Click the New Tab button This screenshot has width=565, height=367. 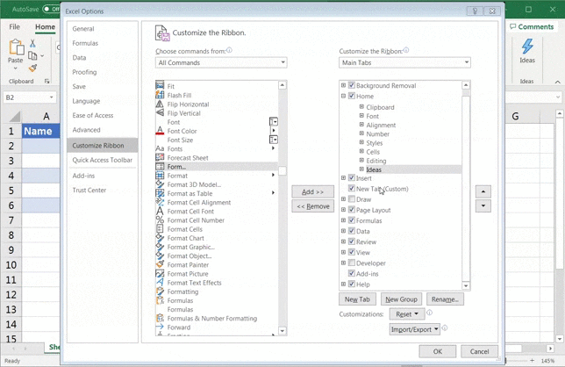click(357, 299)
